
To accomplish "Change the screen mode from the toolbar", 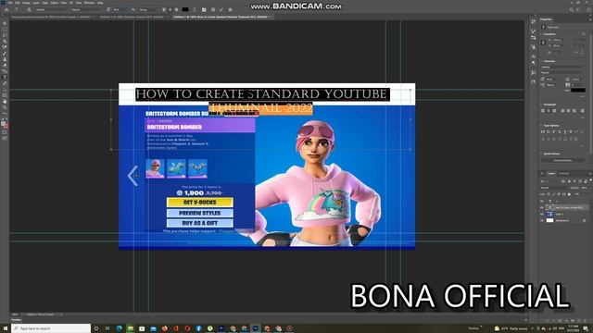I will 5,138.
